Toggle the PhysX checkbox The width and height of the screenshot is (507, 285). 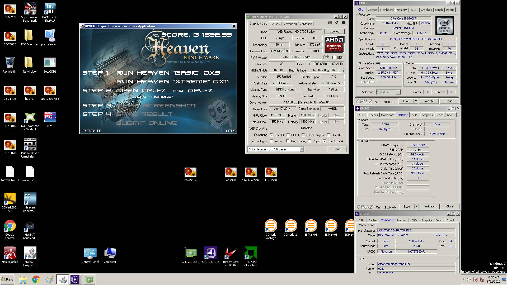pyautogui.click(x=309, y=141)
